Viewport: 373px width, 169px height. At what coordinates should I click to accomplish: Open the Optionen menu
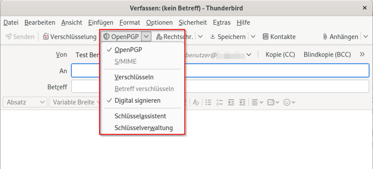coord(159,23)
